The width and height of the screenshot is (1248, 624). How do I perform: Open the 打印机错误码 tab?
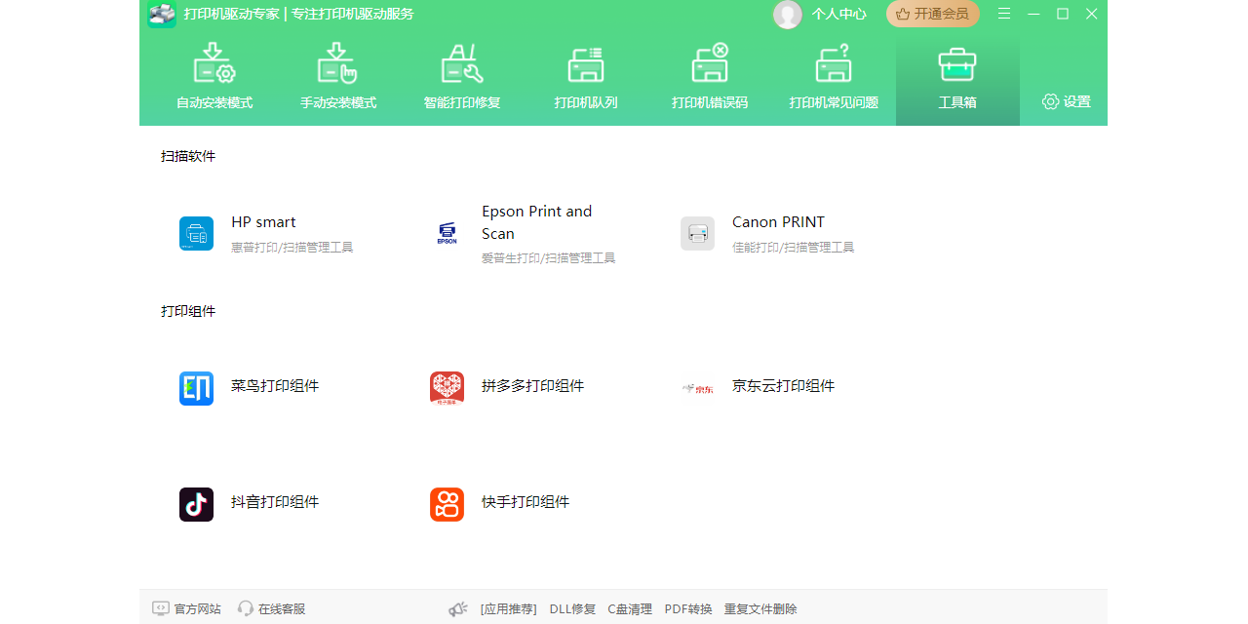[x=710, y=78]
